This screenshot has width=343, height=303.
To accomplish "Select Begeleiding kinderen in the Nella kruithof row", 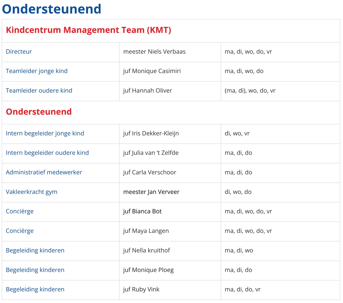I will 35,250.
